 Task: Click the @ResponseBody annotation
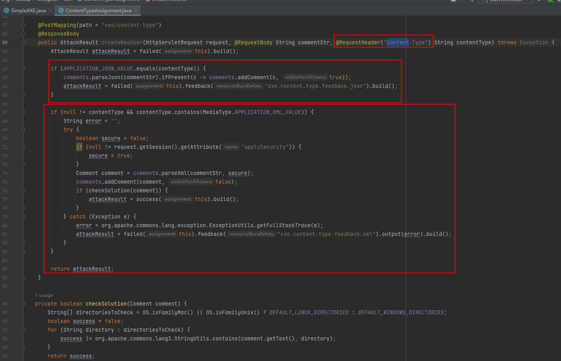(x=59, y=34)
